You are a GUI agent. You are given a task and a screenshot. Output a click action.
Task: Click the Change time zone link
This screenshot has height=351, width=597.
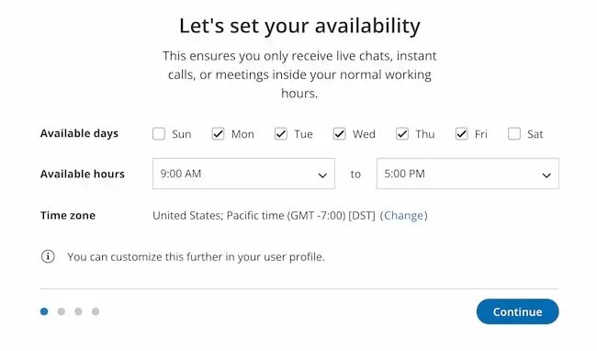pyautogui.click(x=403, y=216)
